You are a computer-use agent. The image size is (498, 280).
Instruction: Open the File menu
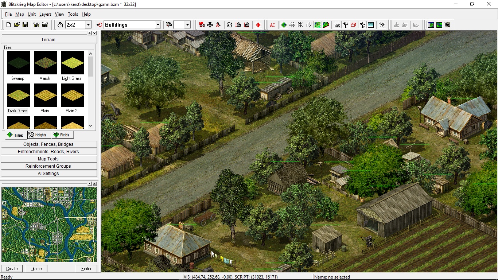coord(8,14)
